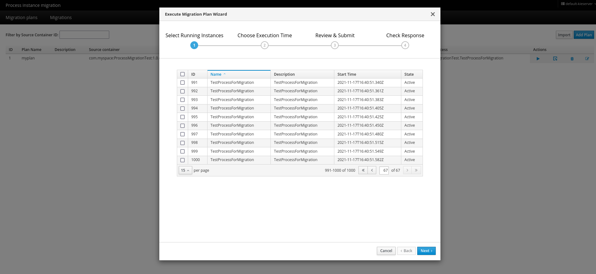Screen dimensions: 596x274
Task: Sort instances by the Name column
Action: point(239,74)
